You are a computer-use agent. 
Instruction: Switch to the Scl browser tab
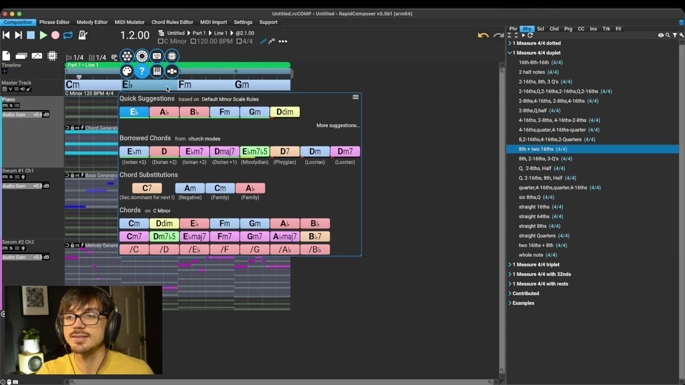541,29
